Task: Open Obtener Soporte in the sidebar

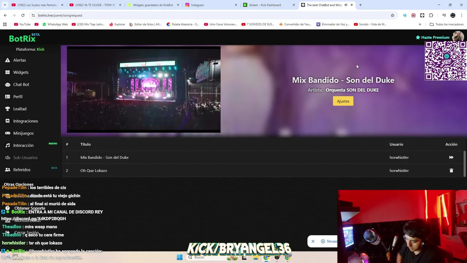Action: tap(30, 208)
